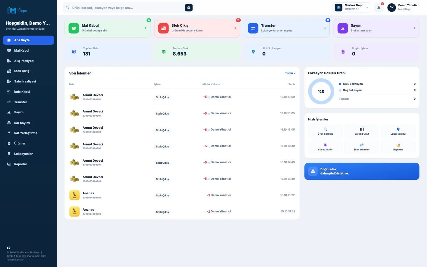Open Ürünler in the sidebar
The width and height of the screenshot is (427, 267).
click(28, 143)
